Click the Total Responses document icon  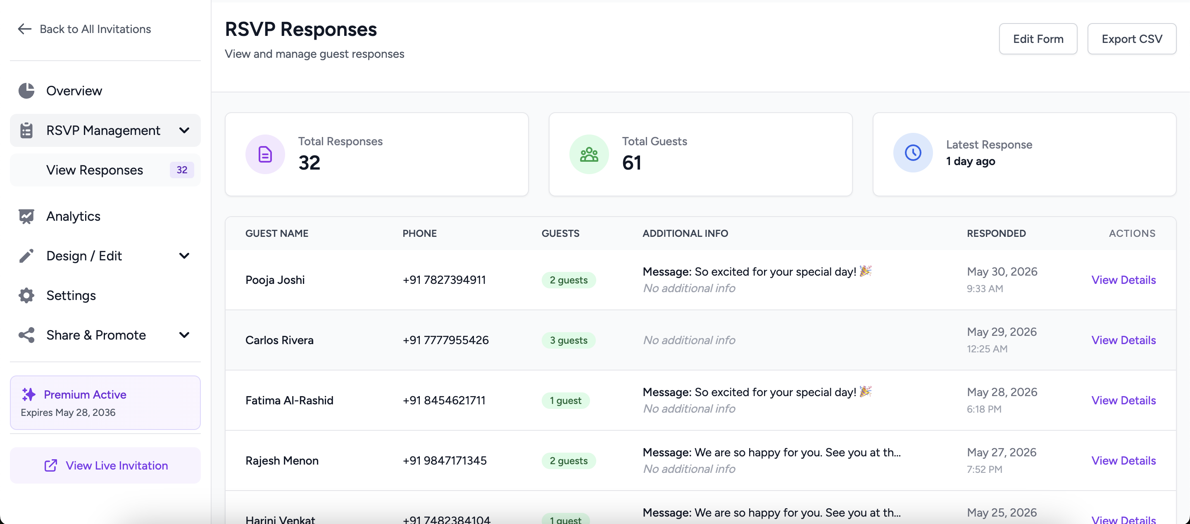click(265, 154)
